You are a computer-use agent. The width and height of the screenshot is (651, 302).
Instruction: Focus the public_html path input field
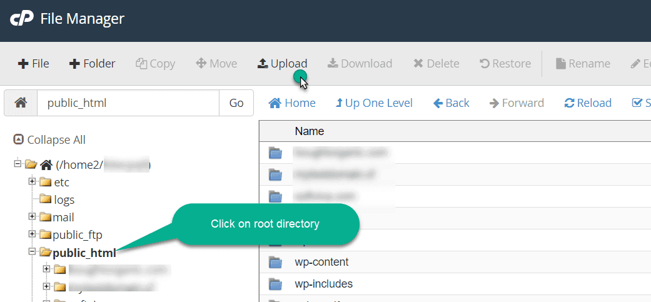tap(128, 103)
